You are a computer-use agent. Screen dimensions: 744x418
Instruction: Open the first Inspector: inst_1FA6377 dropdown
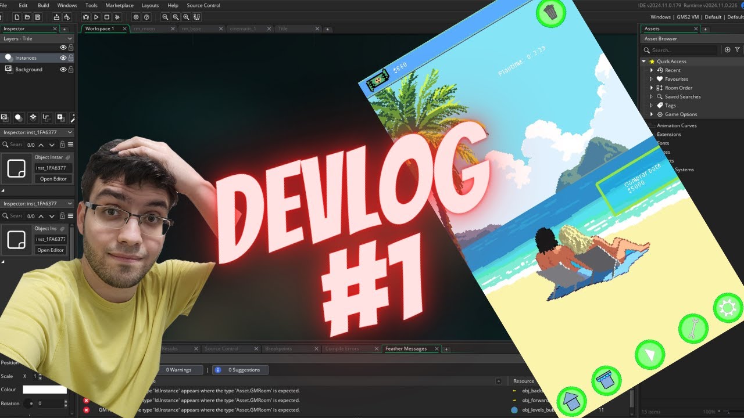pos(70,132)
